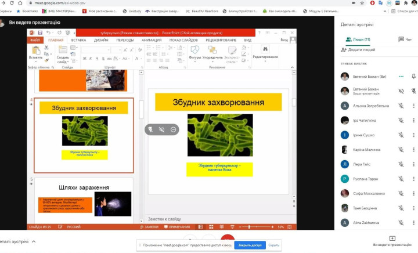Expand the Редактирование dropdown arrow
This screenshot has height=253, width=418.
click(265, 62)
